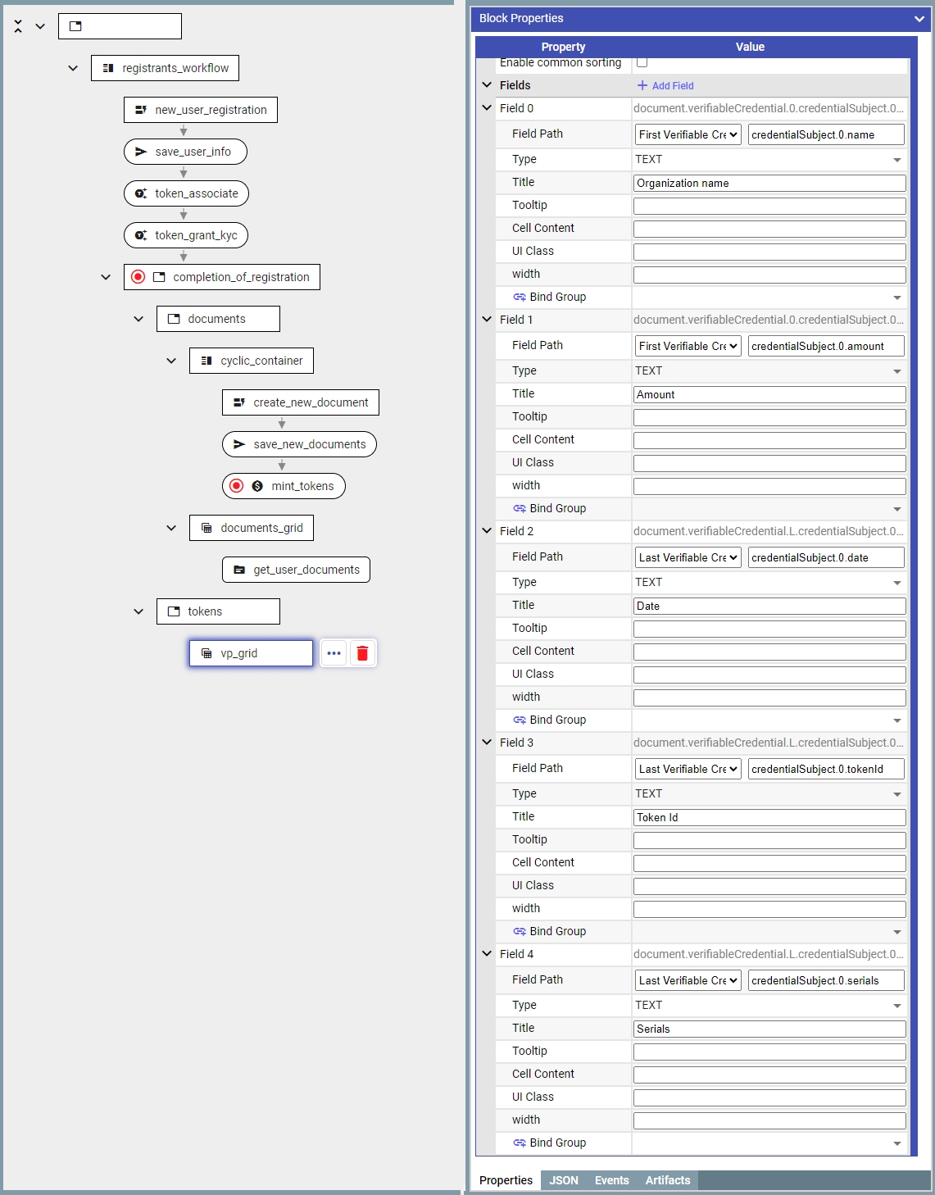
Task: Collapse the Block Properties panel chevron
Action: pos(919,18)
